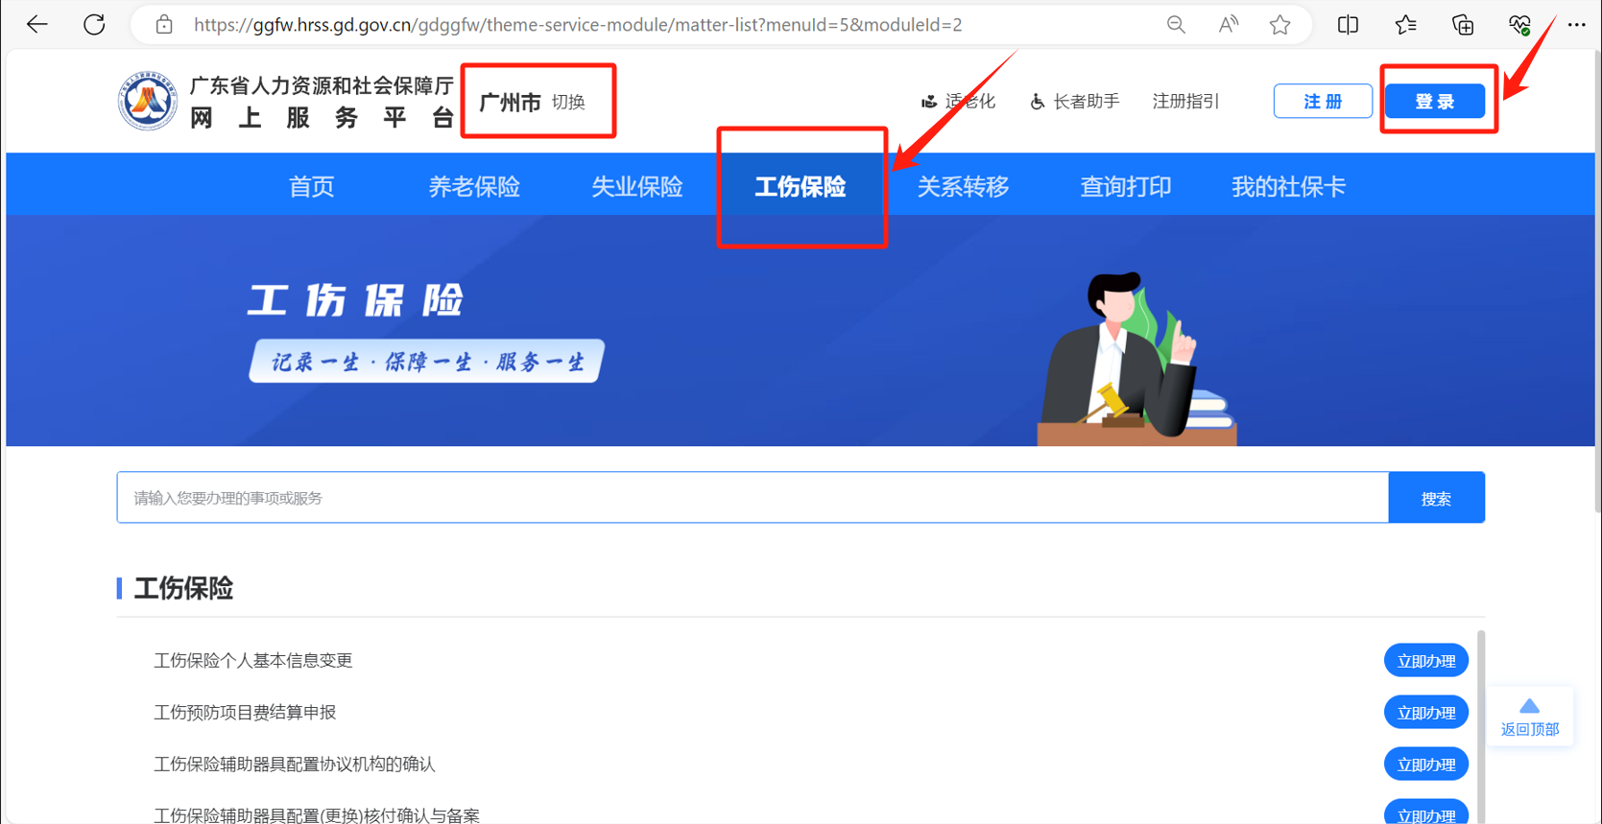Screen dimensions: 1602x824
Task: Click the service list scrollbar
Action: (x=1481, y=726)
